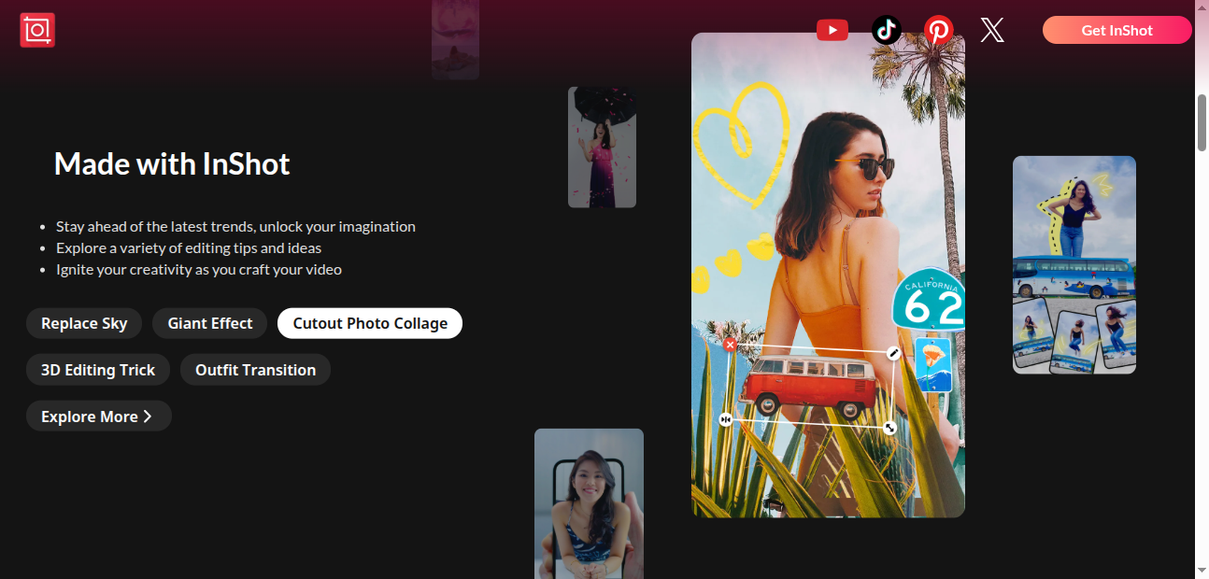The image size is (1209, 579).
Task: Click the umbrella girl petals thumbnail
Action: (602, 148)
